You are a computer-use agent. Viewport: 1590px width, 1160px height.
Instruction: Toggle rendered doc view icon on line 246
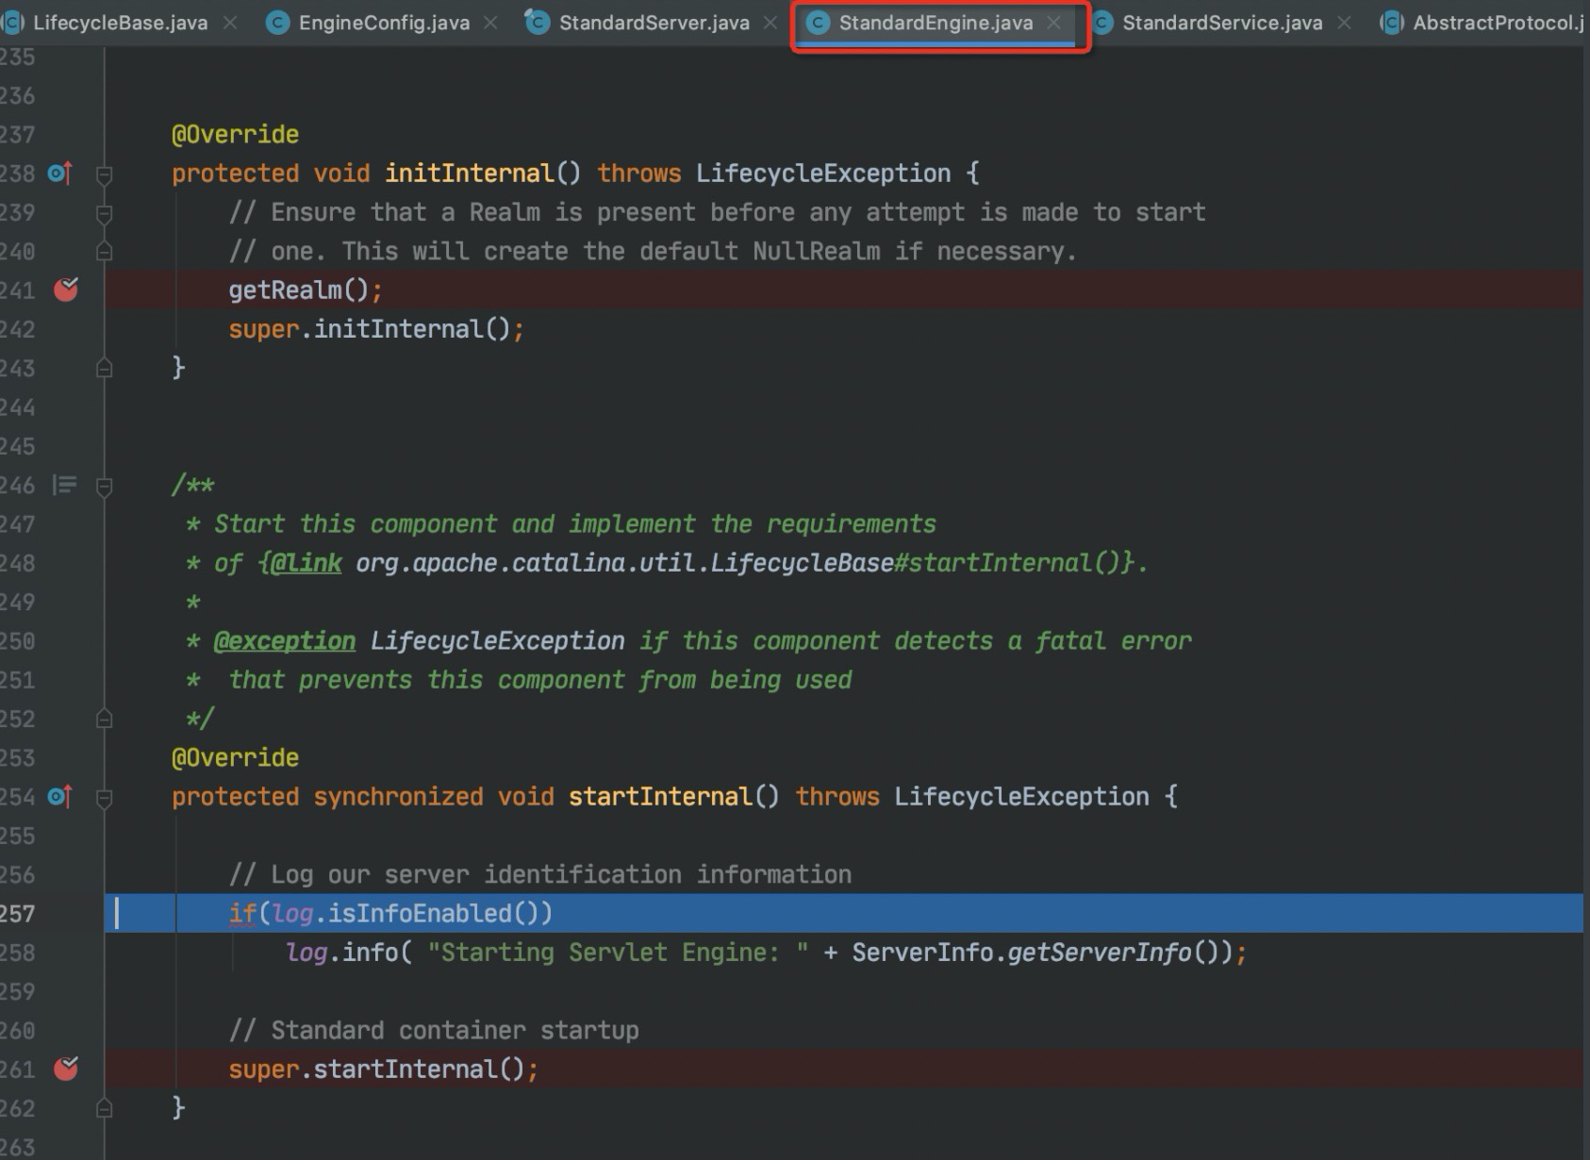pyautogui.click(x=64, y=485)
